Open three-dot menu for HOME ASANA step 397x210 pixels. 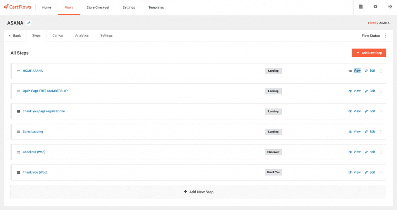tap(381, 71)
